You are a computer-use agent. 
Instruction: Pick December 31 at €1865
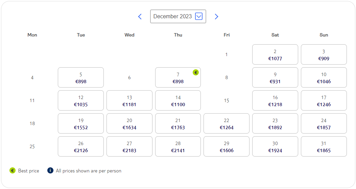coord(324,146)
